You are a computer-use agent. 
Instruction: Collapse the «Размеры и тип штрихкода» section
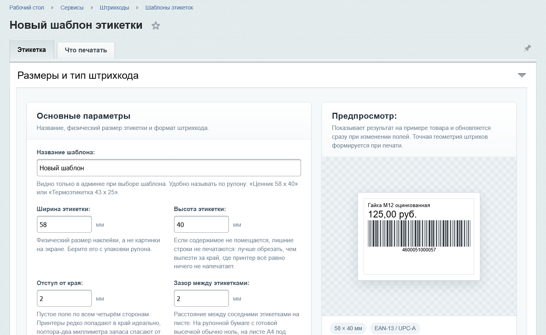click(522, 75)
